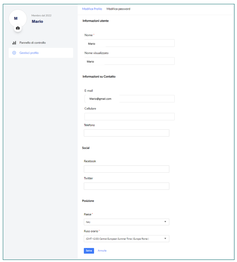Click the Salva button
This screenshot has height=262, width=237.
(x=89, y=251)
